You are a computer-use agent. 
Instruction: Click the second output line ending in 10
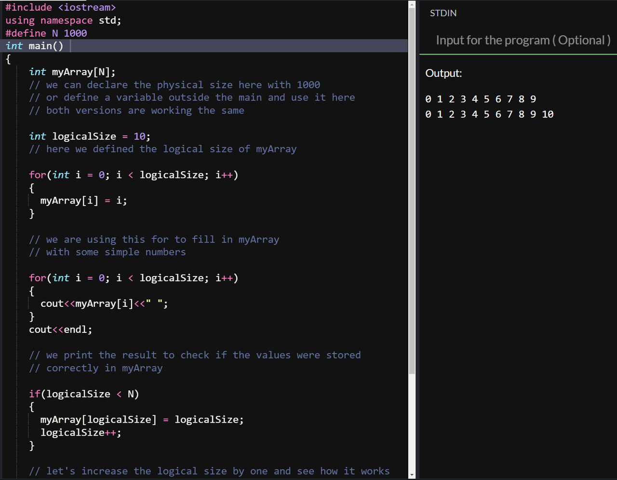(x=489, y=114)
